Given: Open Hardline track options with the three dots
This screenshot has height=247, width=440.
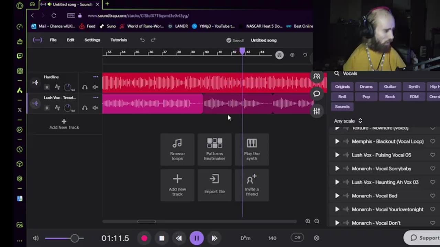Looking at the screenshot, I should (x=96, y=77).
